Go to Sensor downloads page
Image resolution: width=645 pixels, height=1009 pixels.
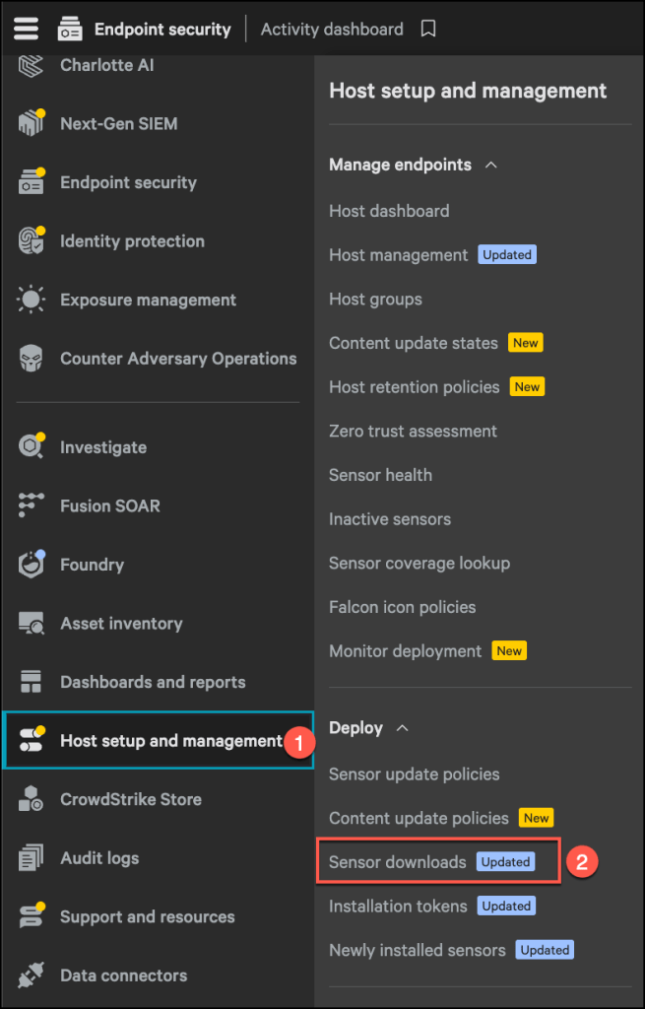point(398,862)
